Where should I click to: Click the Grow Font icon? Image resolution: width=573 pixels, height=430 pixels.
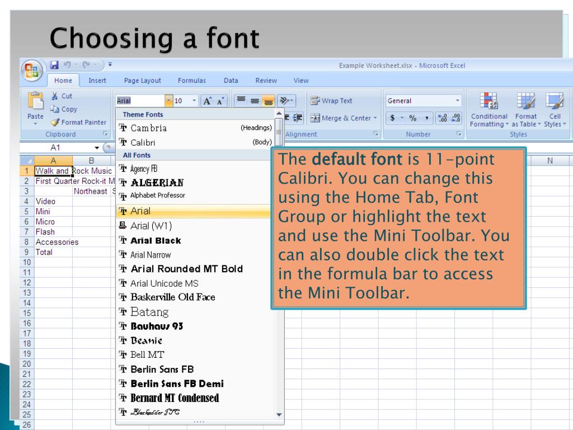tap(207, 101)
